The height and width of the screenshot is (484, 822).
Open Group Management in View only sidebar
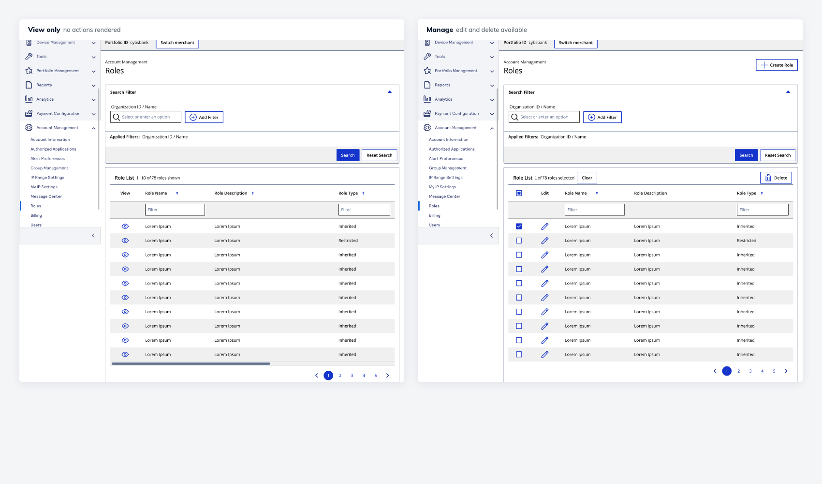(x=49, y=168)
